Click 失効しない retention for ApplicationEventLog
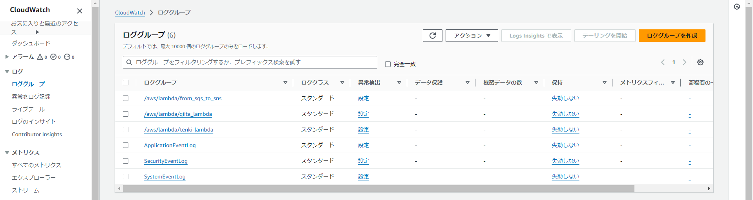 point(565,145)
